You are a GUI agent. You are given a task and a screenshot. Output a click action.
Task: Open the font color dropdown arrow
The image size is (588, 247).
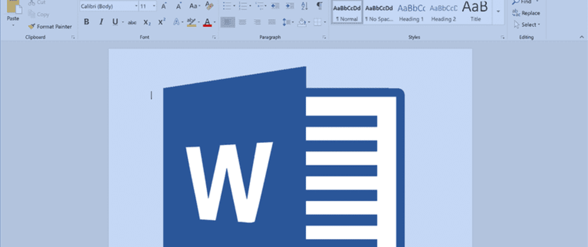[215, 22]
